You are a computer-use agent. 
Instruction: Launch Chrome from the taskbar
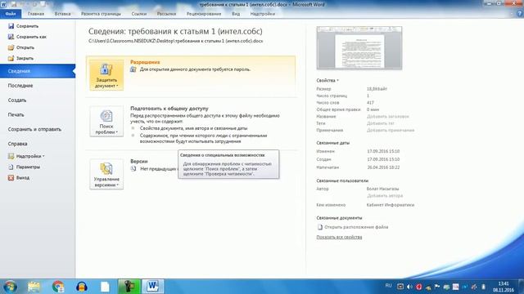coord(58,287)
